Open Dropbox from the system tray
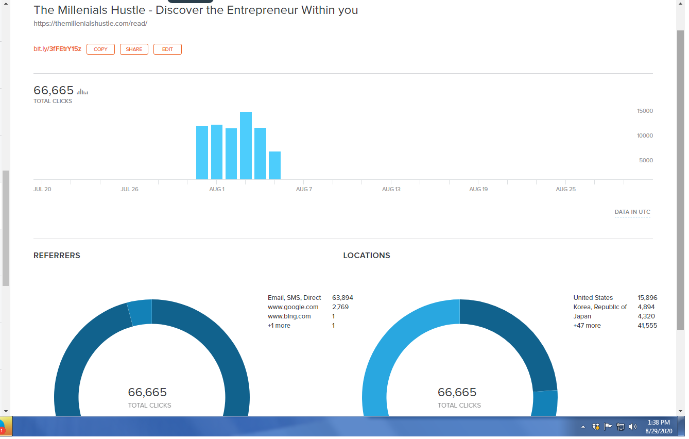This screenshot has width=689, height=439. point(596,427)
